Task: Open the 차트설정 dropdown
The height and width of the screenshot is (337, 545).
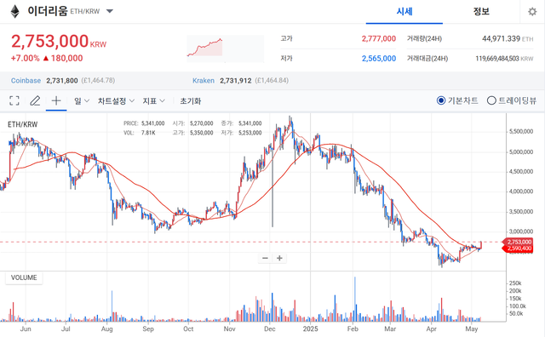Action: (x=116, y=101)
